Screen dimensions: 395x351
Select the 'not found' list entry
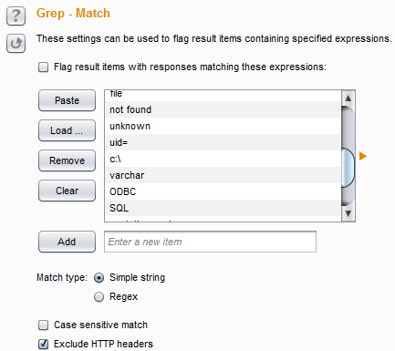[223, 109]
